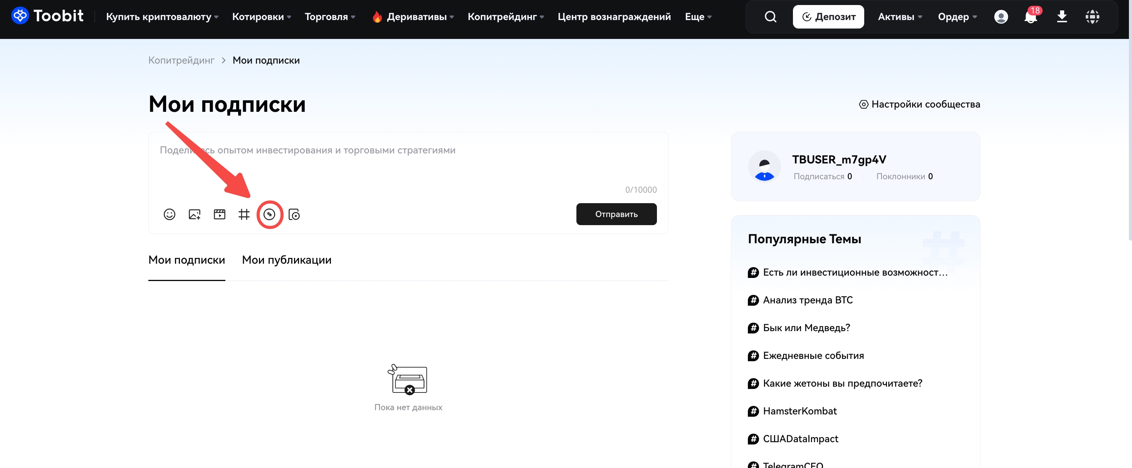The width and height of the screenshot is (1132, 468).
Task: Expand the Деривативы menu
Action: pyautogui.click(x=416, y=17)
